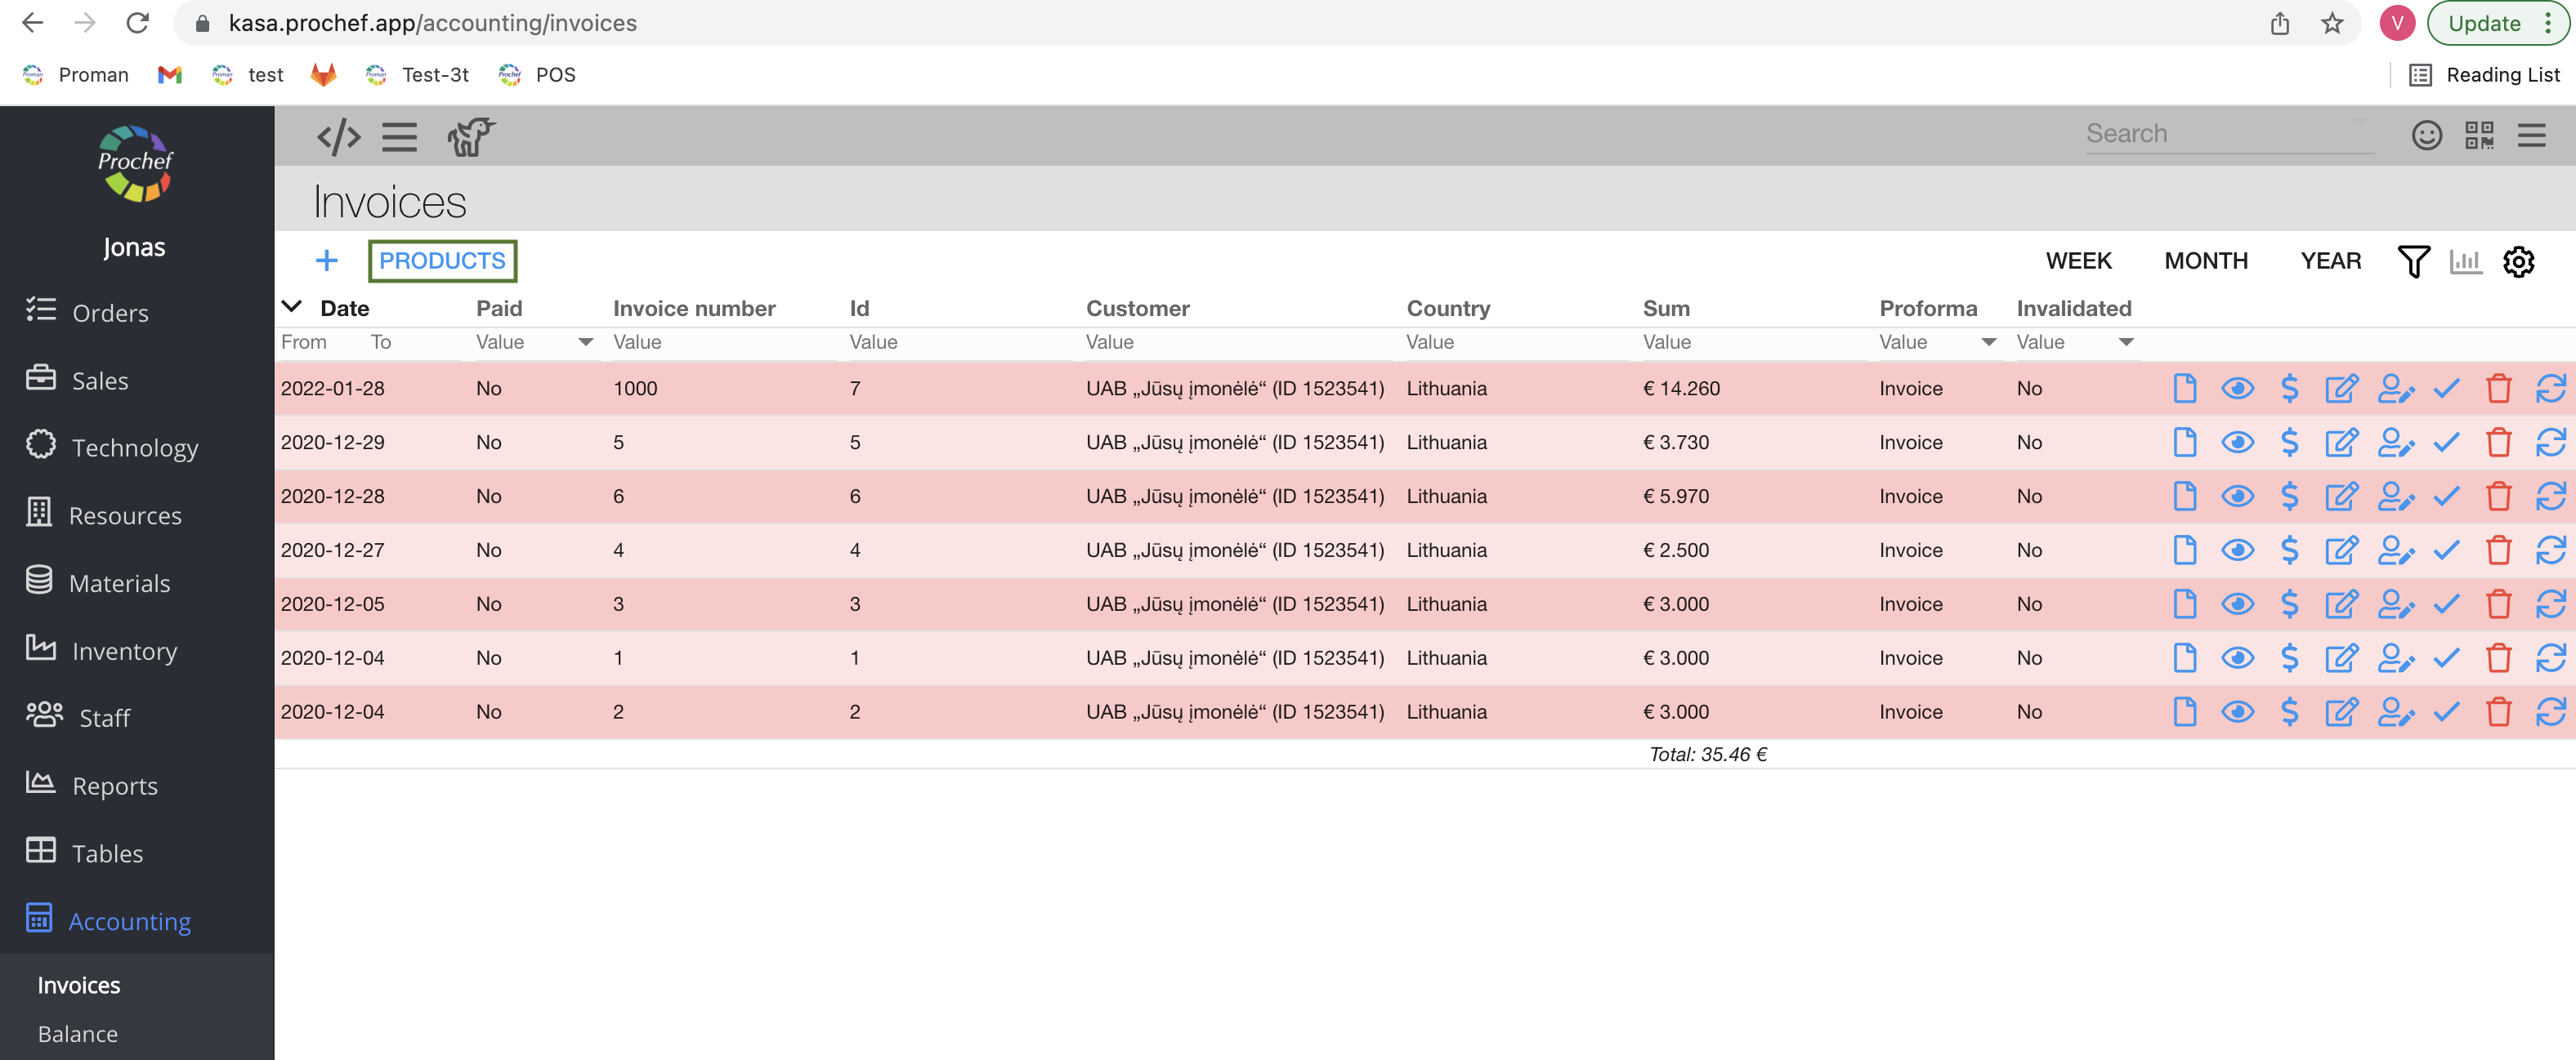Confirm 2020-12-05 invoice with checkmark icon
This screenshot has height=1060, width=2576.
click(x=2446, y=604)
